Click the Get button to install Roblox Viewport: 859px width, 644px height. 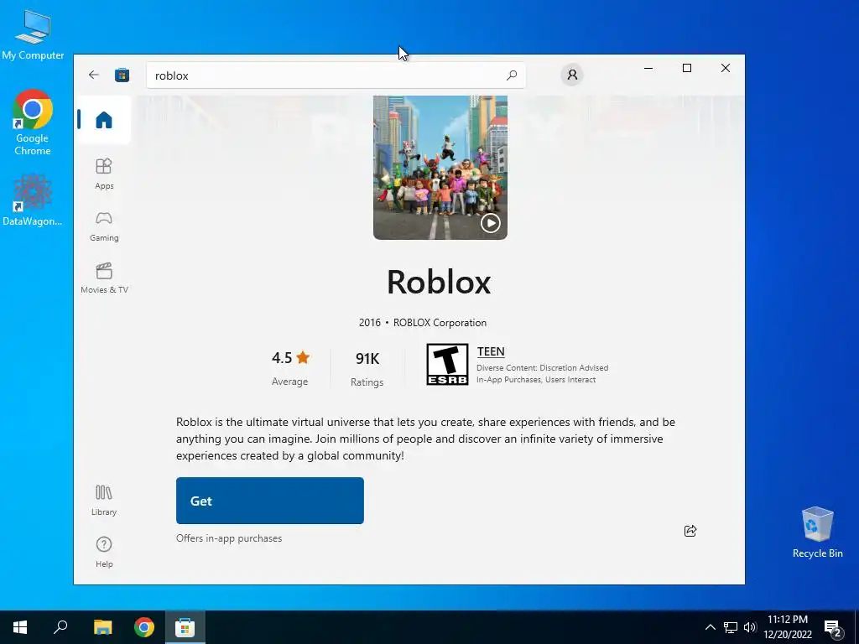pyautogui.click(x=269, y=501)
